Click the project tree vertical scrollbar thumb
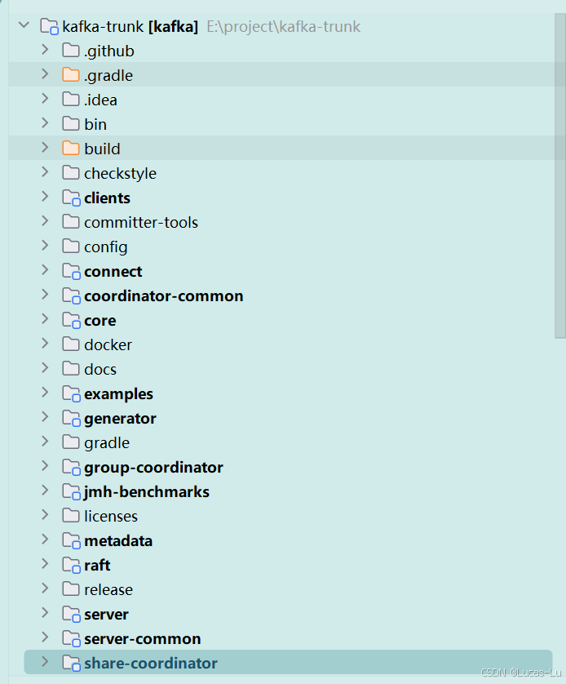Viewport: 566px width, 684px height. click(560, 175)
